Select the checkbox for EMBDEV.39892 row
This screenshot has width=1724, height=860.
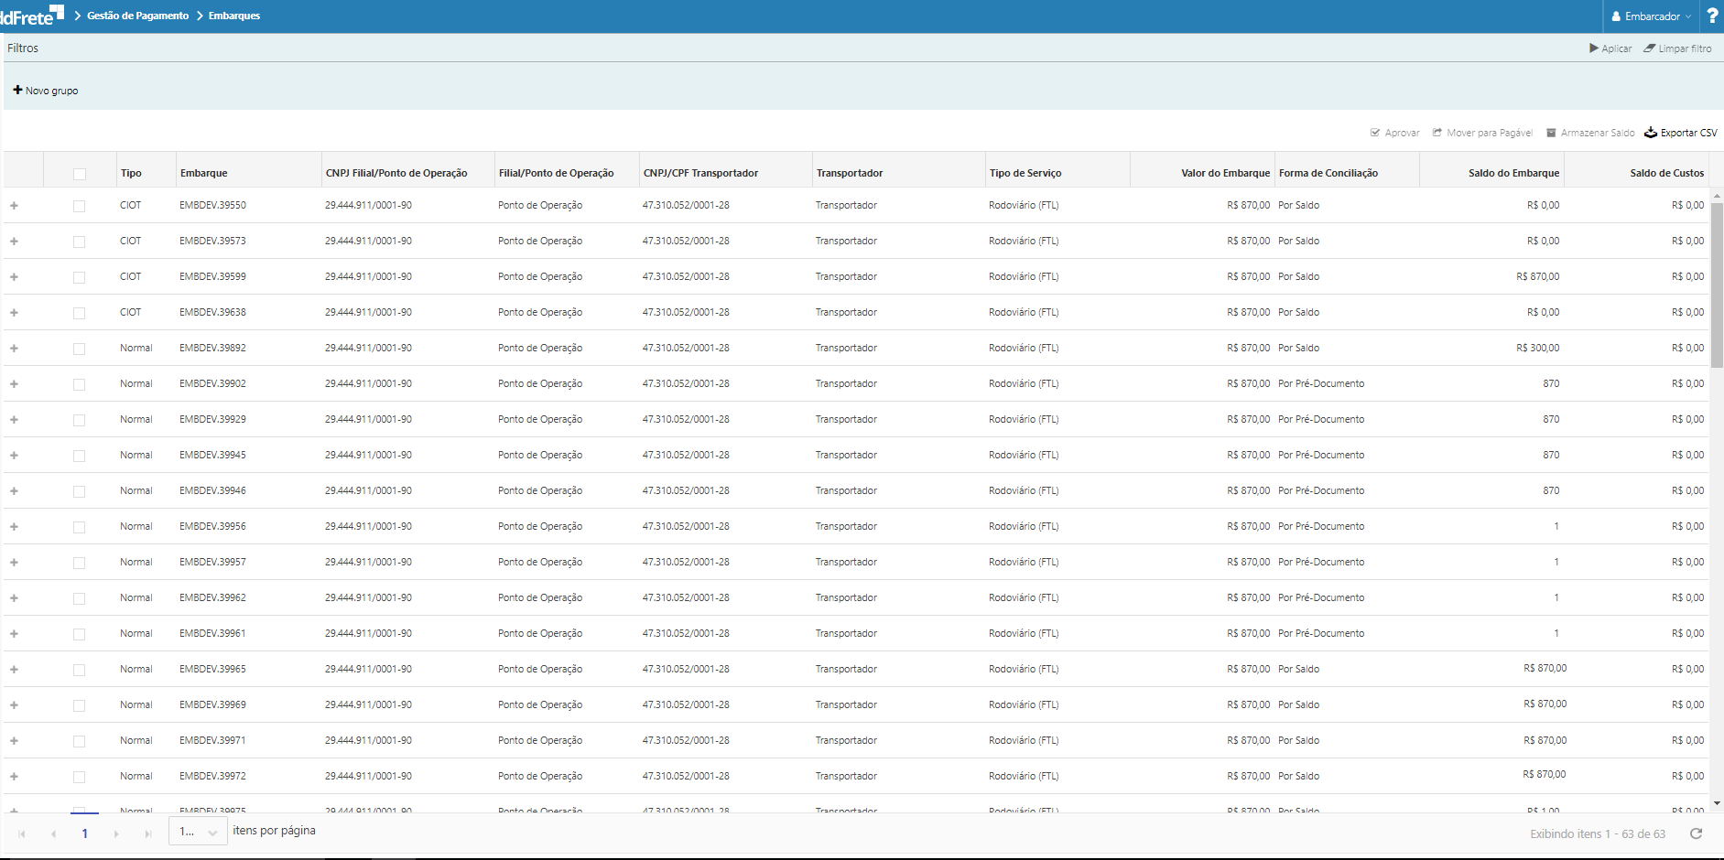click(80, 349)
